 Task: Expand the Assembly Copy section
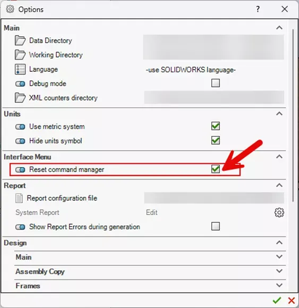[x=279, y=271]
